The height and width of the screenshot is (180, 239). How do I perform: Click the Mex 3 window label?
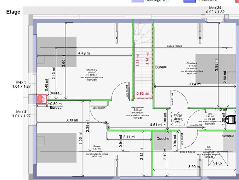(24, 84)
